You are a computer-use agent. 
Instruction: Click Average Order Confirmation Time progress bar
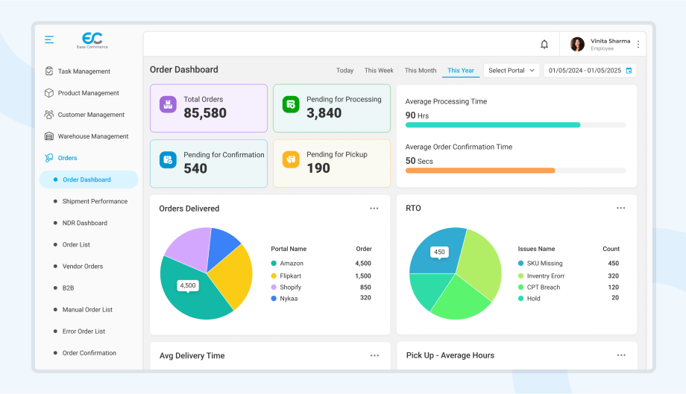click(515, 171)
